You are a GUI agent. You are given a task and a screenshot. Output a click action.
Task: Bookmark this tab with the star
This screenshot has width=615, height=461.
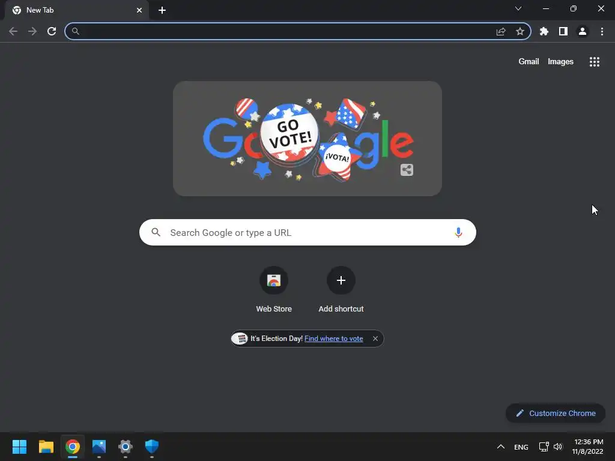[x=520, y=31]
